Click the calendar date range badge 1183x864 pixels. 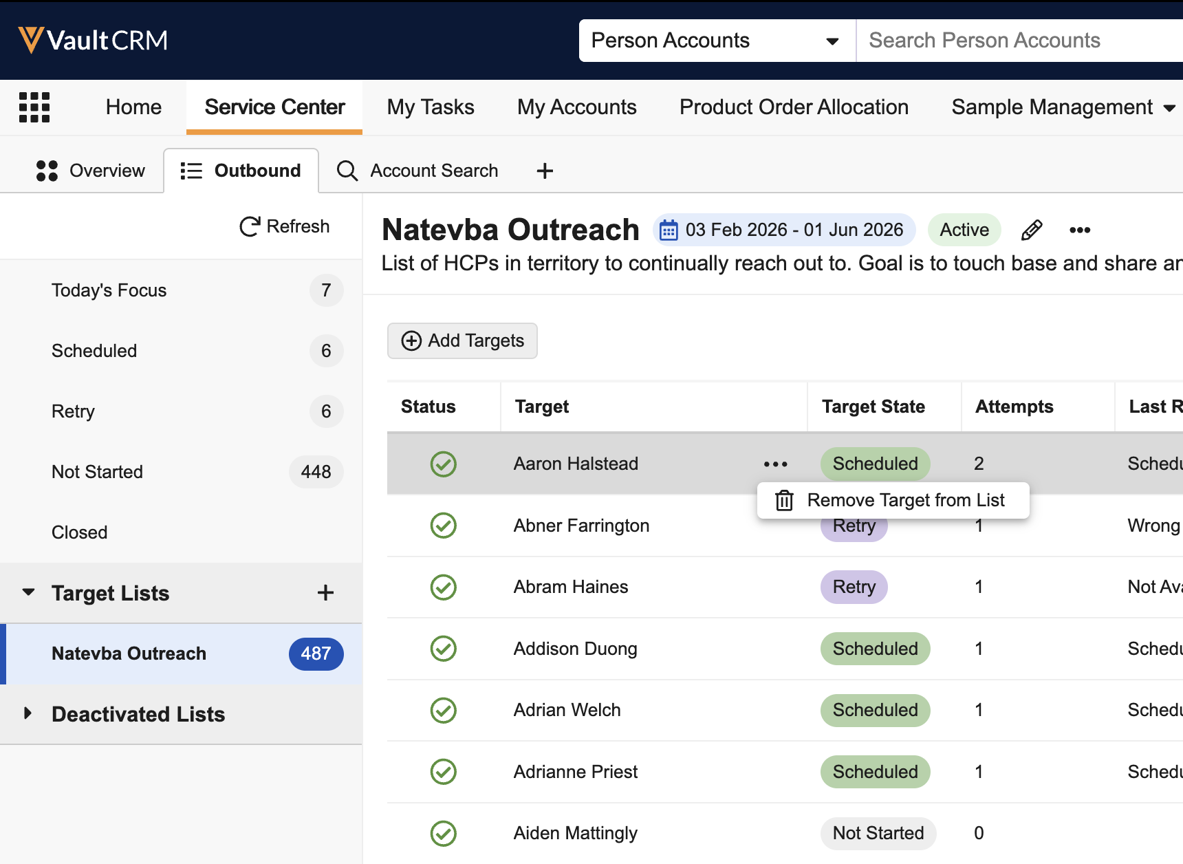784,230
